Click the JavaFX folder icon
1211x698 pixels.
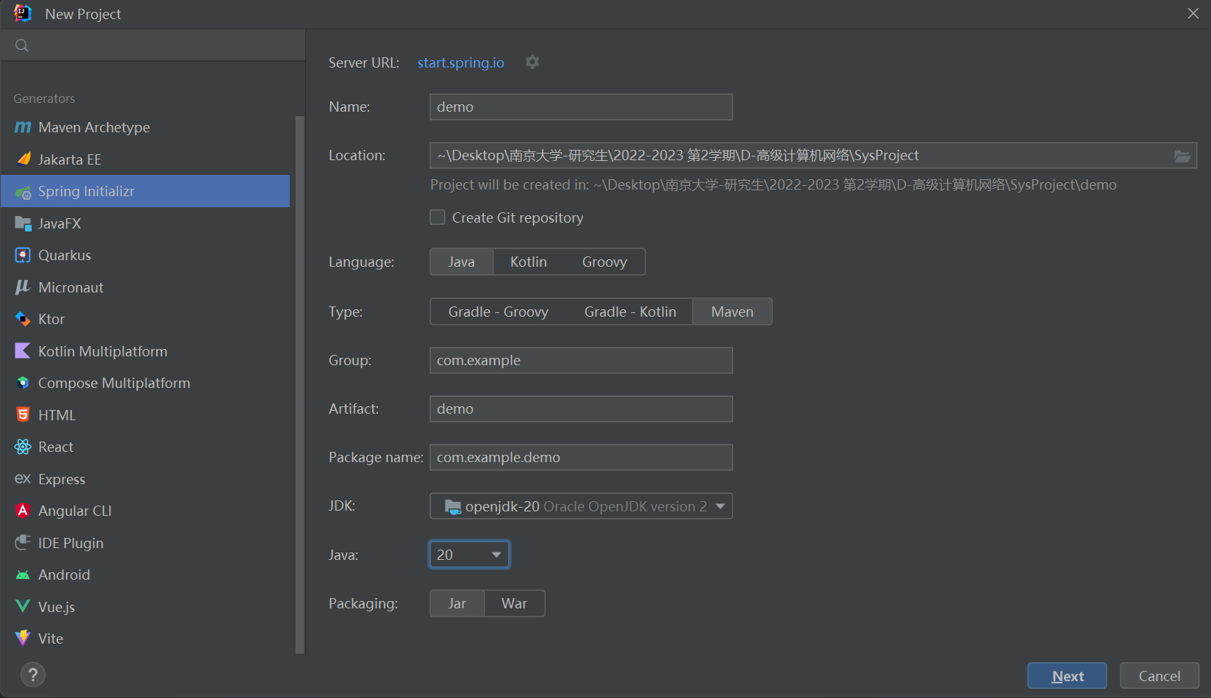(x=23, y=223)
